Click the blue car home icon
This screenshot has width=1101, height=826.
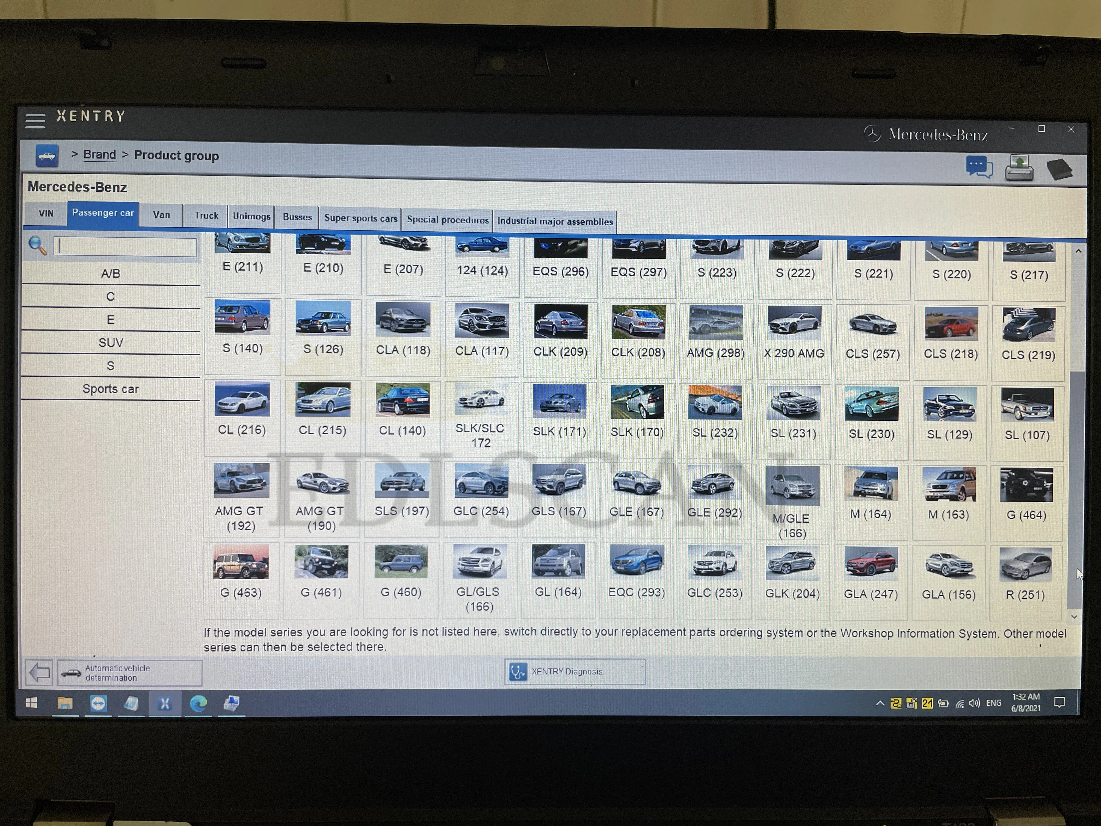[47, 156]
